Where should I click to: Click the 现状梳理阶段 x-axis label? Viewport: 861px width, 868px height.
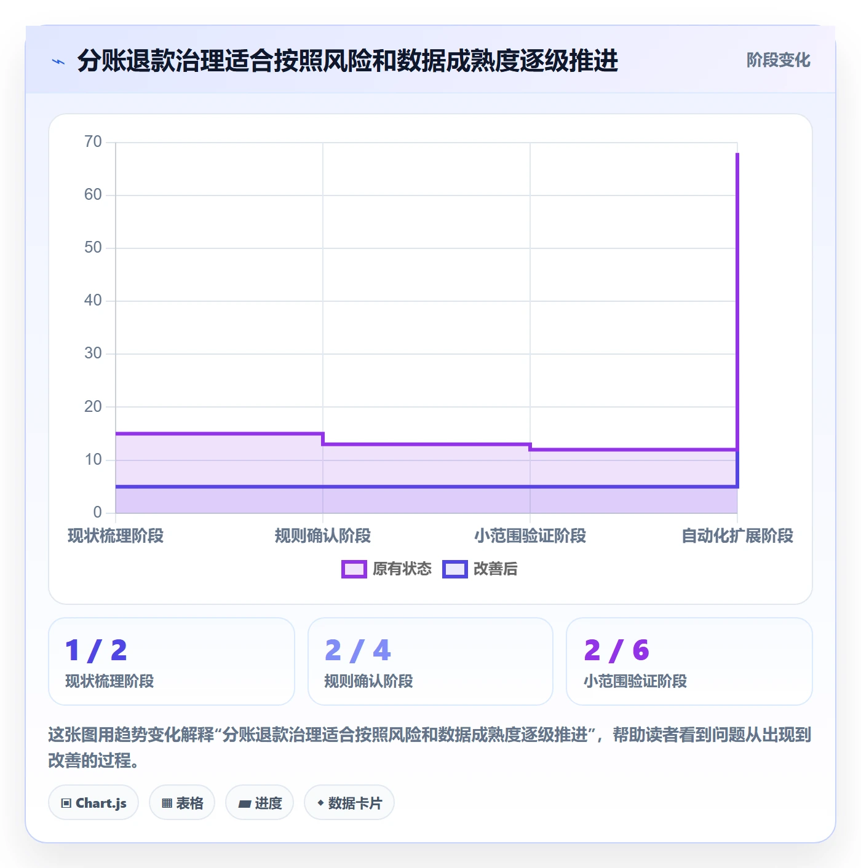pos(116,536)
